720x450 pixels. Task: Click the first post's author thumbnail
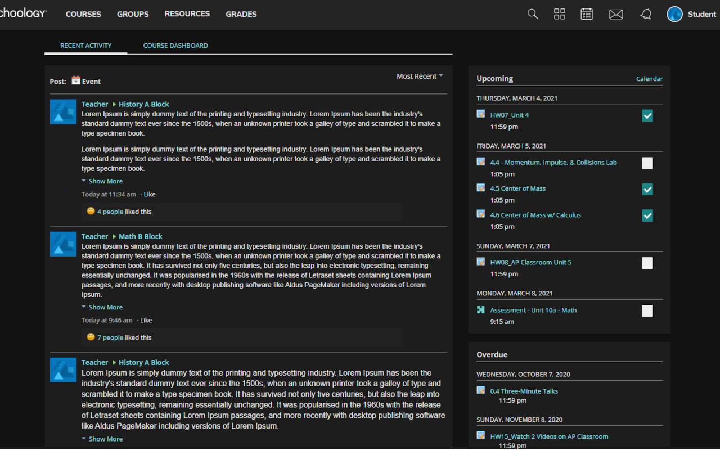click(x=63, y=111)
